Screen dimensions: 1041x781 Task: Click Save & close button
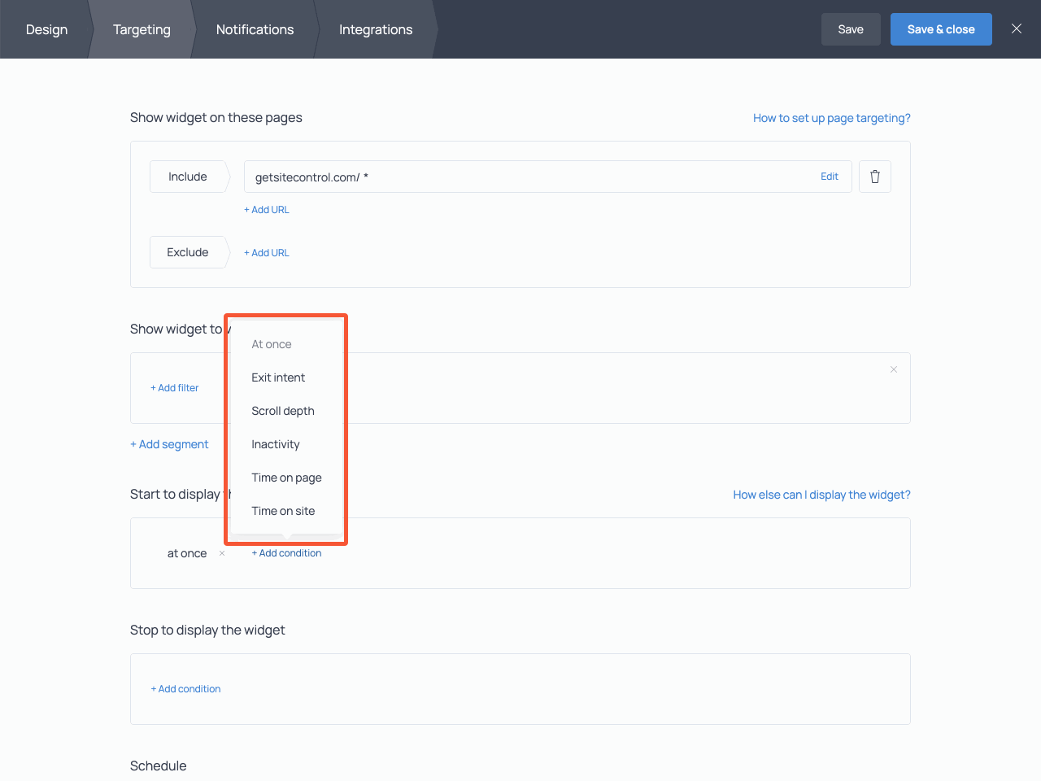[940, 29]
